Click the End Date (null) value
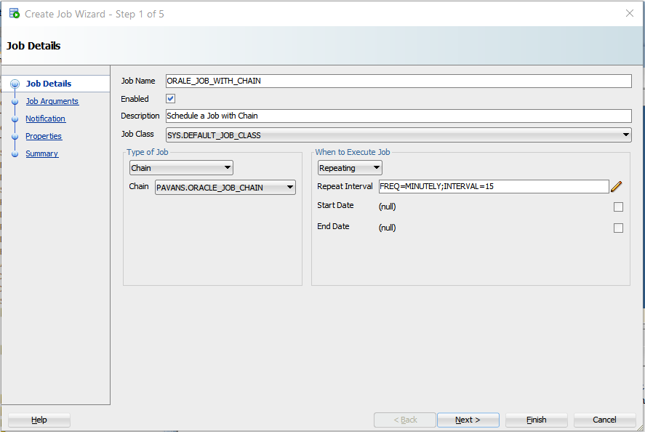Viewport: 645px width, 432px height. (x=387, y=228)
